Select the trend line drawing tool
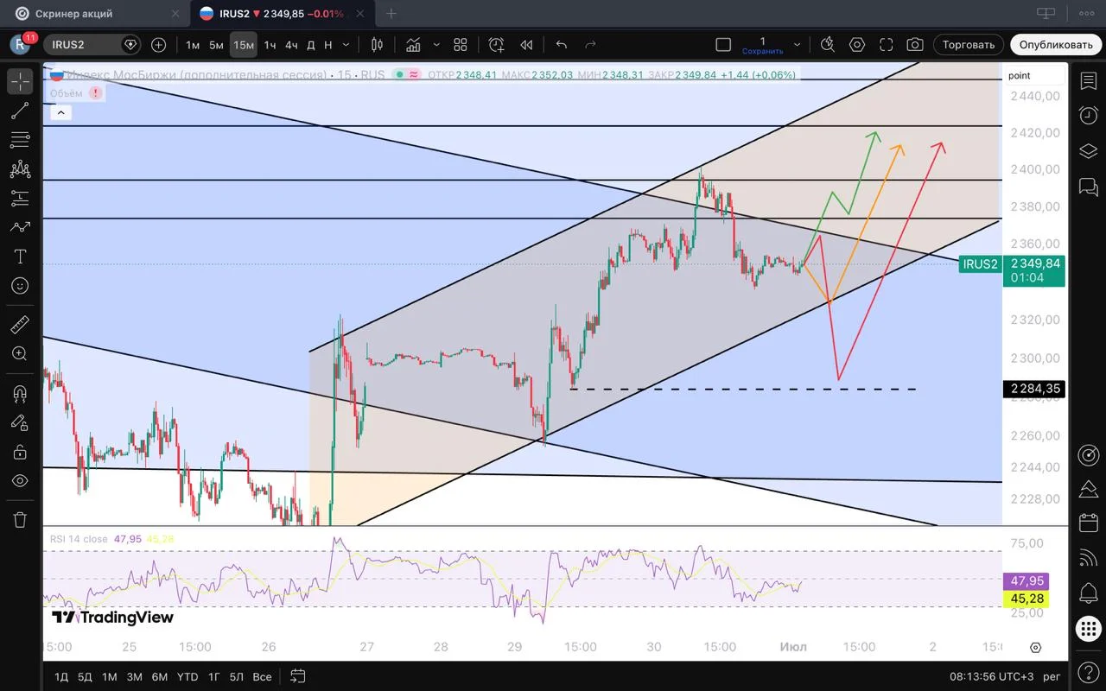 [20, 111]
